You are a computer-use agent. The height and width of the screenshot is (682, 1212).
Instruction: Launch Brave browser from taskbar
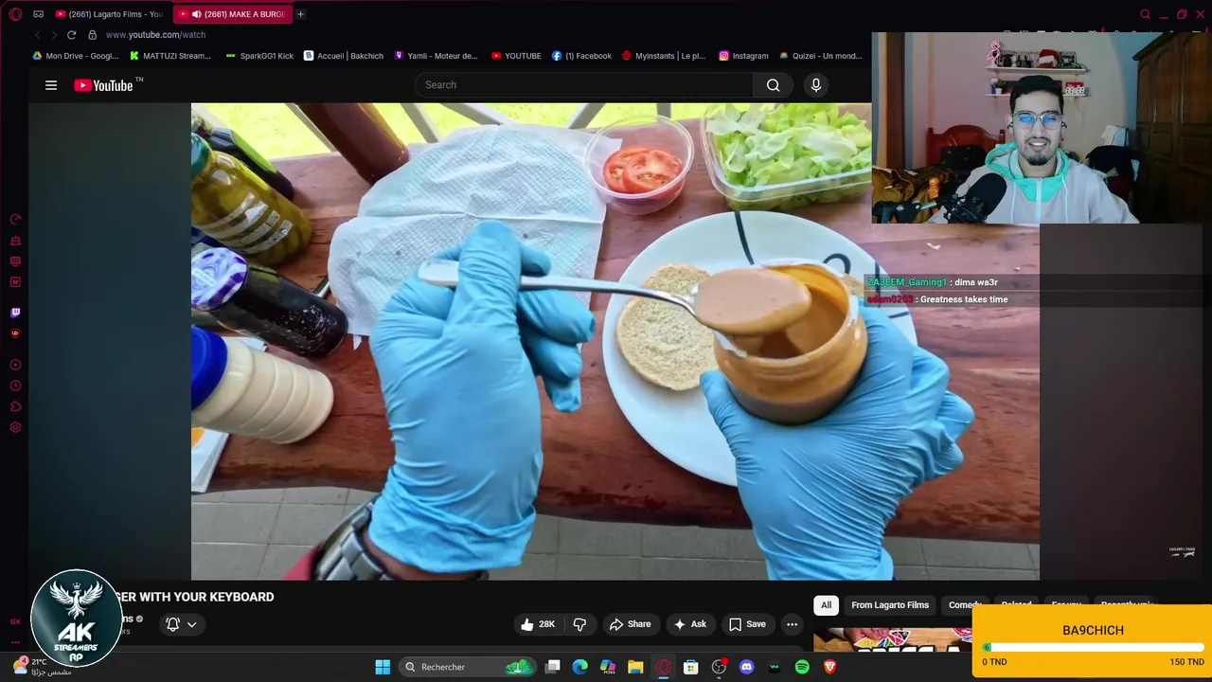pyautogui.click(x=830, y=667)
